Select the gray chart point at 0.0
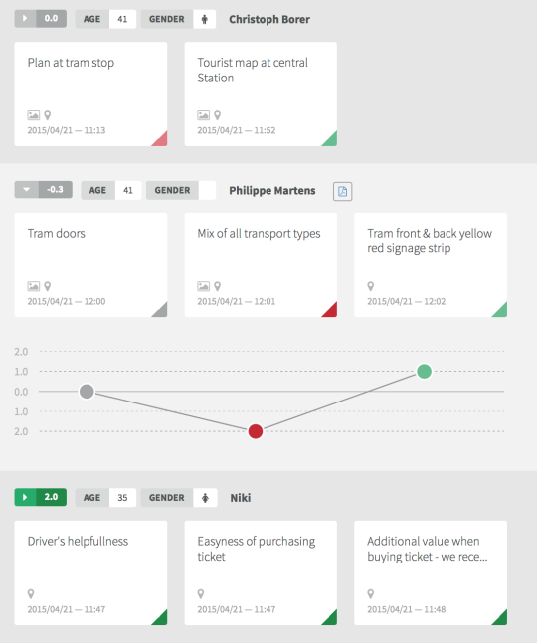 coord(87,392)
